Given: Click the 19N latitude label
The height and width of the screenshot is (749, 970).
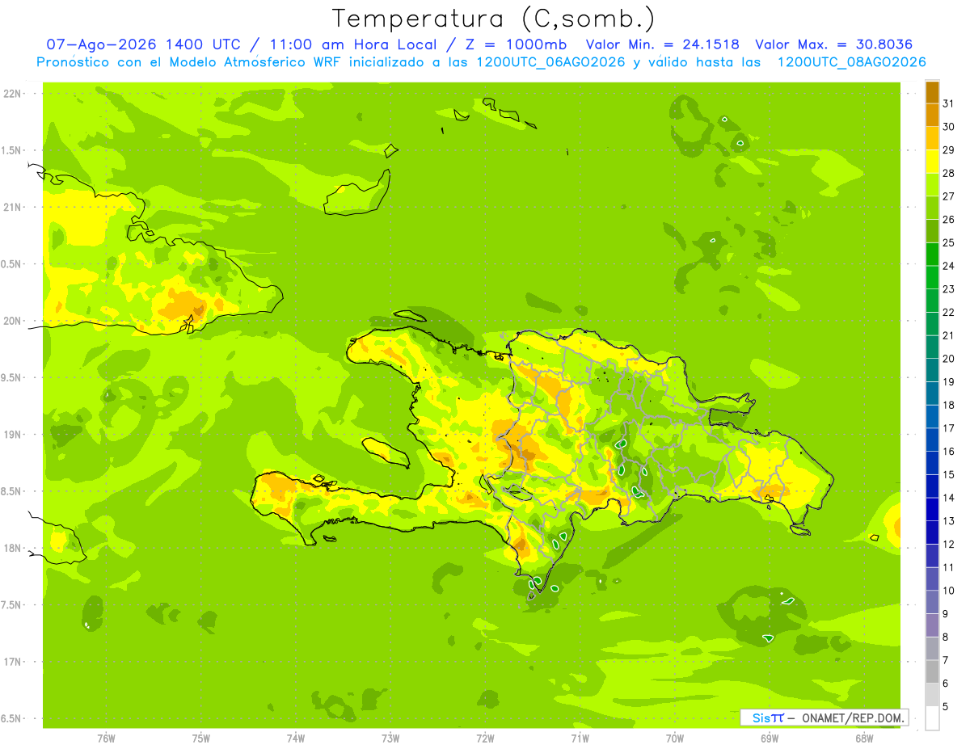Looking at the screenshot, I should [12, 435].
